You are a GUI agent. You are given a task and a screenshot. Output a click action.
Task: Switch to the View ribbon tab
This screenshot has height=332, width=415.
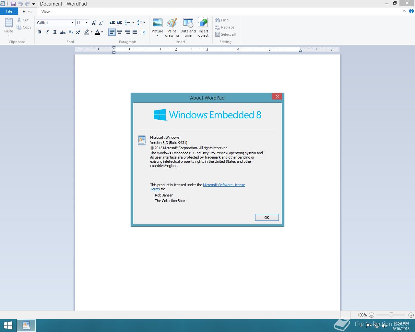coord(45,12)
